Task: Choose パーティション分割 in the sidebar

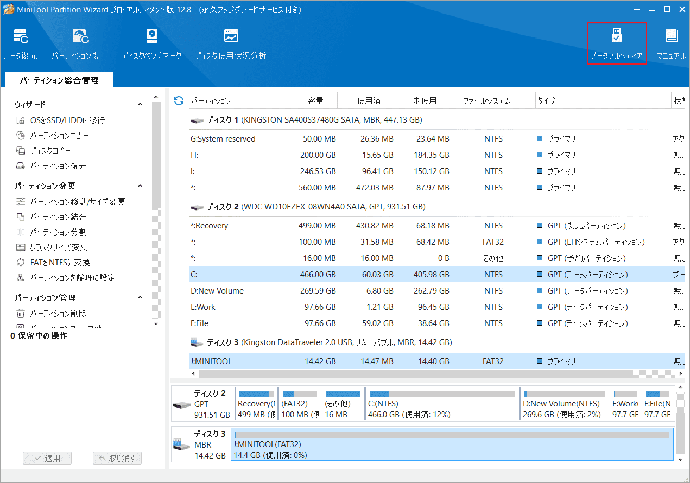Action: point(58,232)
